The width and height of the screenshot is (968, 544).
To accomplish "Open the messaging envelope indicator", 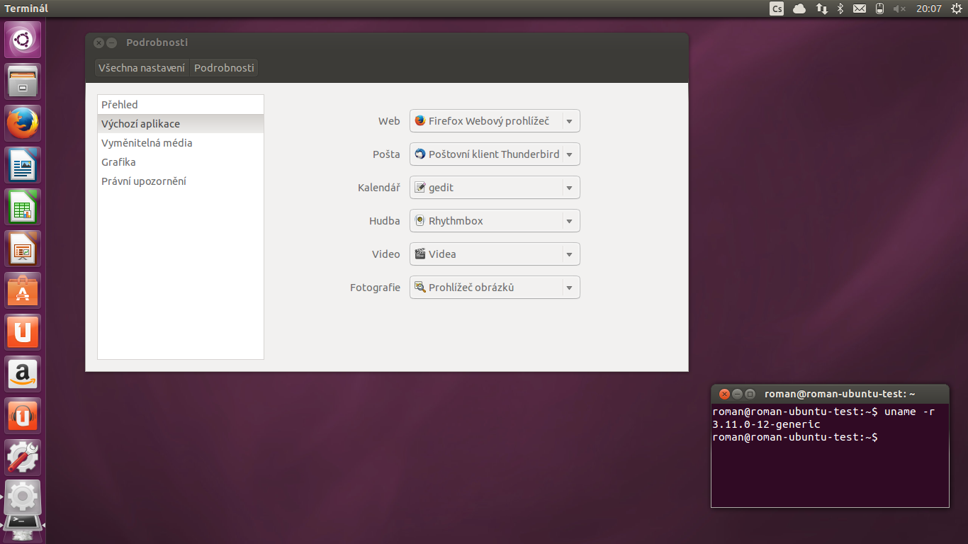I will [860, 8].
